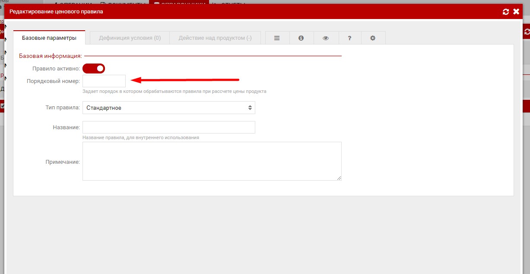Open the eye preview icon tab
530x274 pixels.
pyautogui.click(x=326, y=38)
